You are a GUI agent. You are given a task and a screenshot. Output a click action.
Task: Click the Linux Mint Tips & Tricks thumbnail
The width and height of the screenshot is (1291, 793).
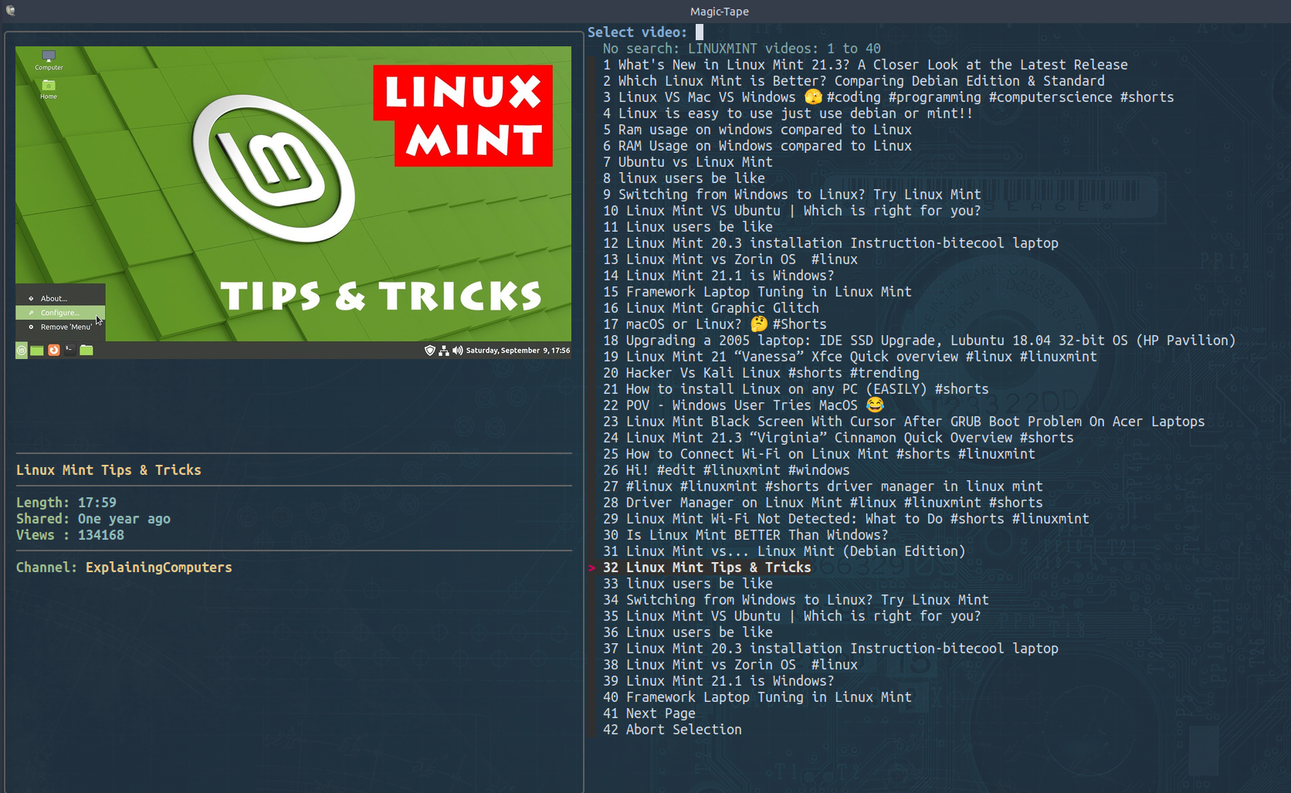[x=293, y=202]
